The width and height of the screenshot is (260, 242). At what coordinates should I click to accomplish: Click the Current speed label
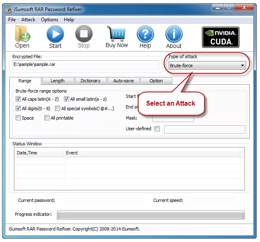point(168,200)
